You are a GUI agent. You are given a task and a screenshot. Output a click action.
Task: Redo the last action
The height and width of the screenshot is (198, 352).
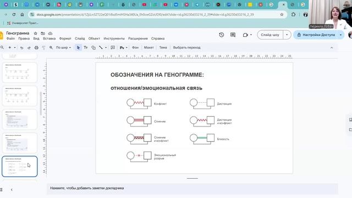coord(29,48)
